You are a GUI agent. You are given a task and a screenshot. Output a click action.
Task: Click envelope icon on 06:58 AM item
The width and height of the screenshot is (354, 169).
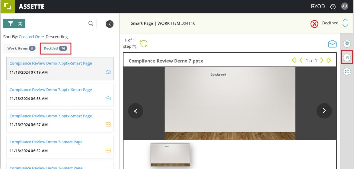pyautogui.click(x=108, y=98)
